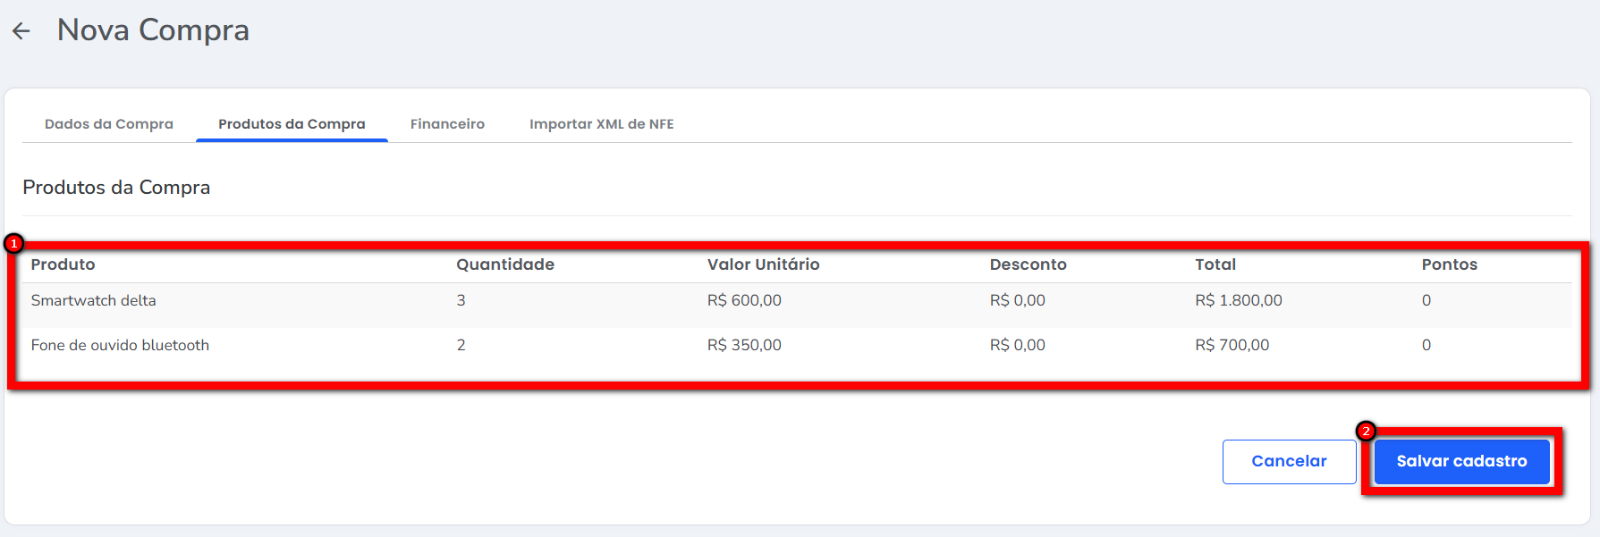Click the Produto column header

click(x=63, y=264)
